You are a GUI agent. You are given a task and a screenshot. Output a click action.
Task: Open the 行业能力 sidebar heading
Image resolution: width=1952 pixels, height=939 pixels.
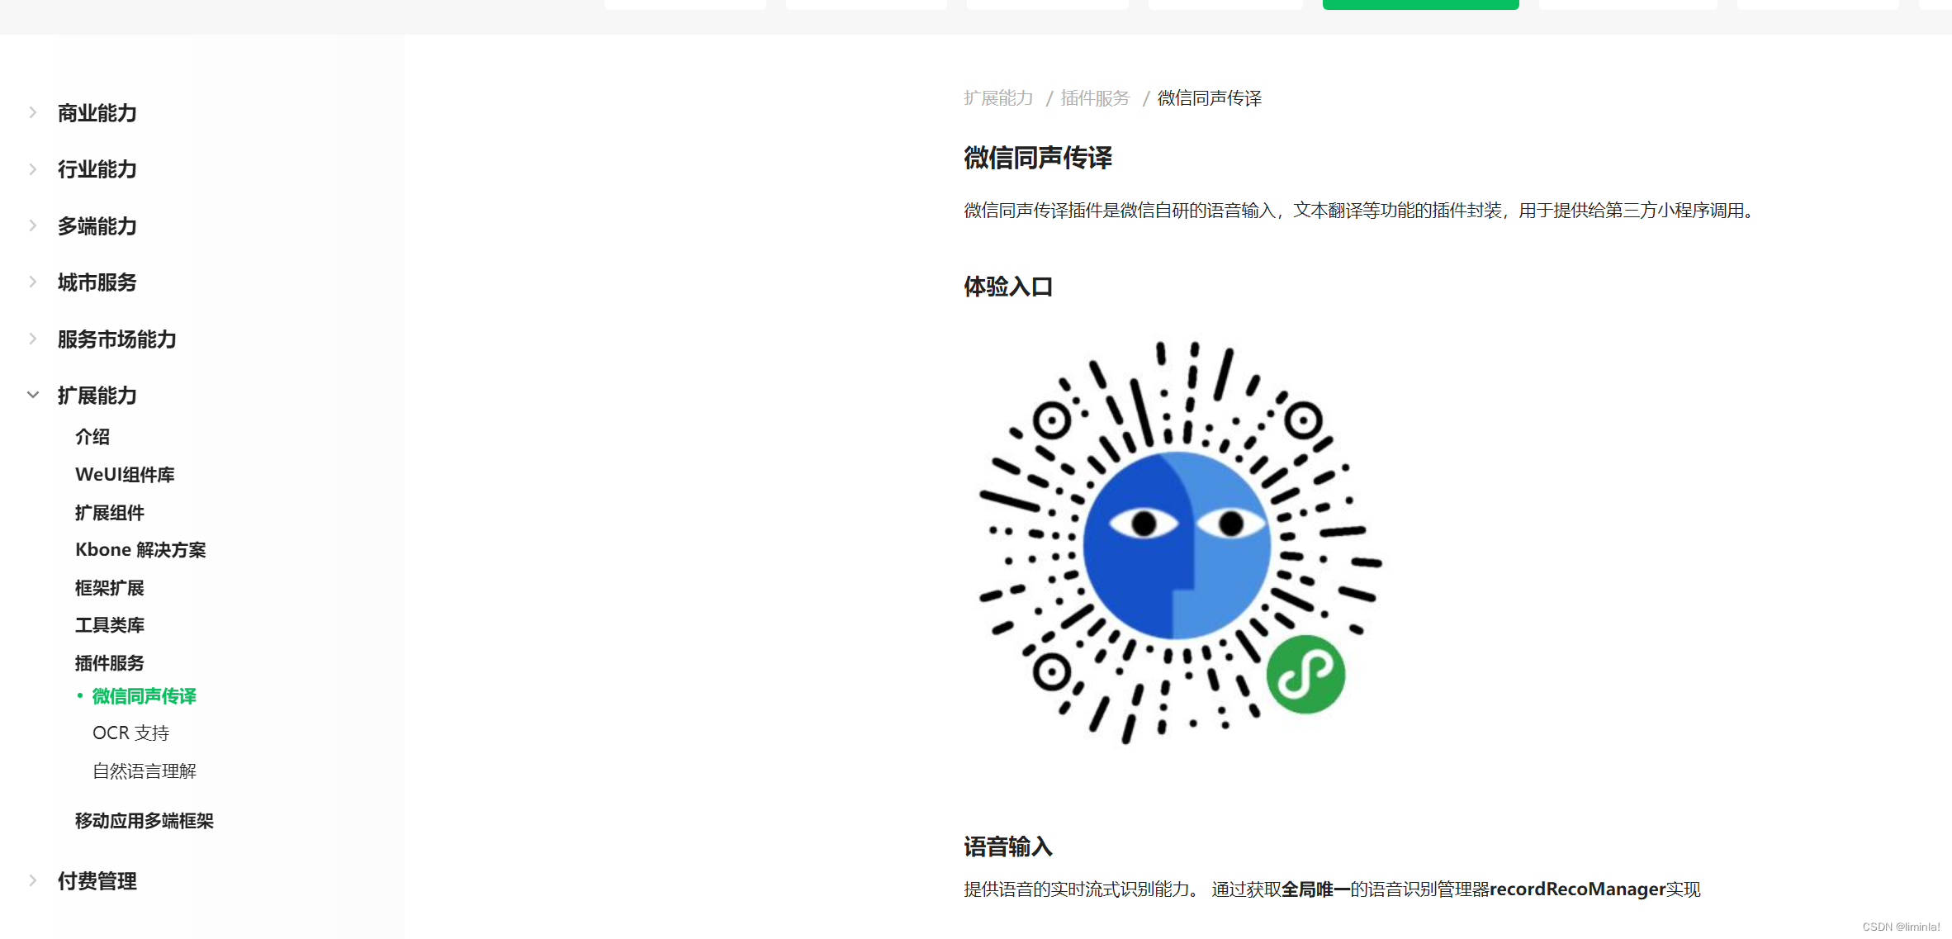(x=97, y=169)
